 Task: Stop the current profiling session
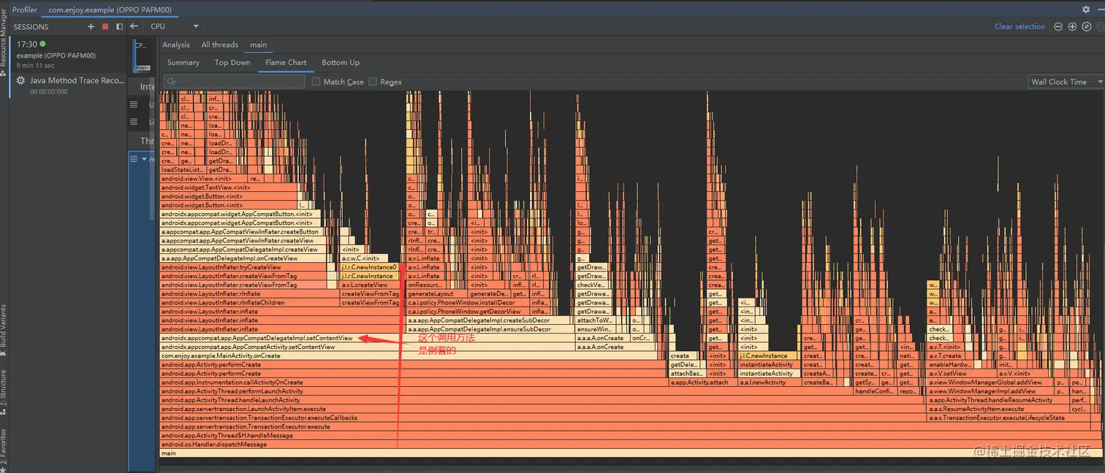coord(105,26)
